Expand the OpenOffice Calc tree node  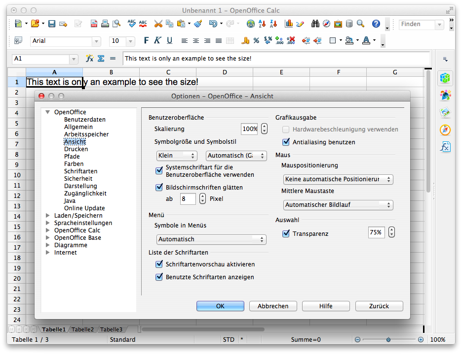[x=48, y=230]
